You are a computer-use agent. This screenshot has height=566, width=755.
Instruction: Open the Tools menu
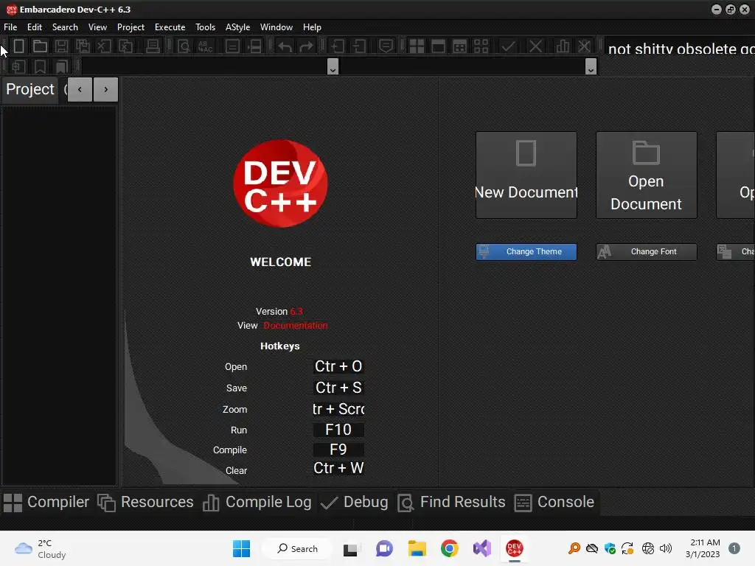tap(205, 27)
